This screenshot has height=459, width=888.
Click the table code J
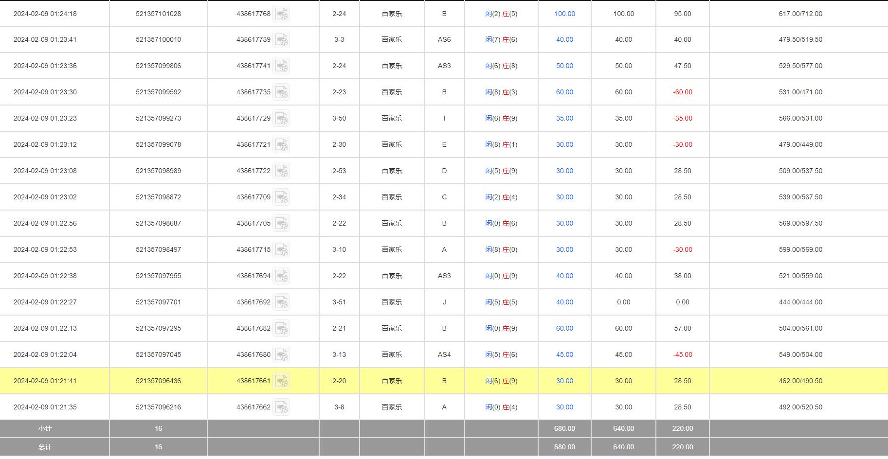444,302
